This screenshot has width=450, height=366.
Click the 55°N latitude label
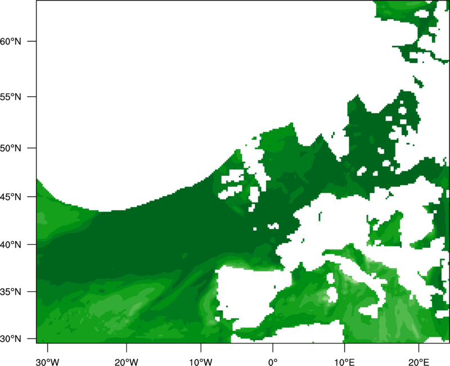pyautogui.click(x=11, y=97)
